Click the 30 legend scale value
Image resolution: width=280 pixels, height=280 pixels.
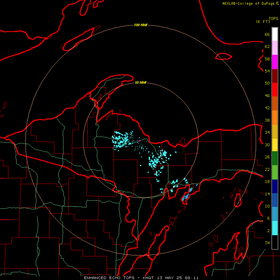tap(267, 145)
